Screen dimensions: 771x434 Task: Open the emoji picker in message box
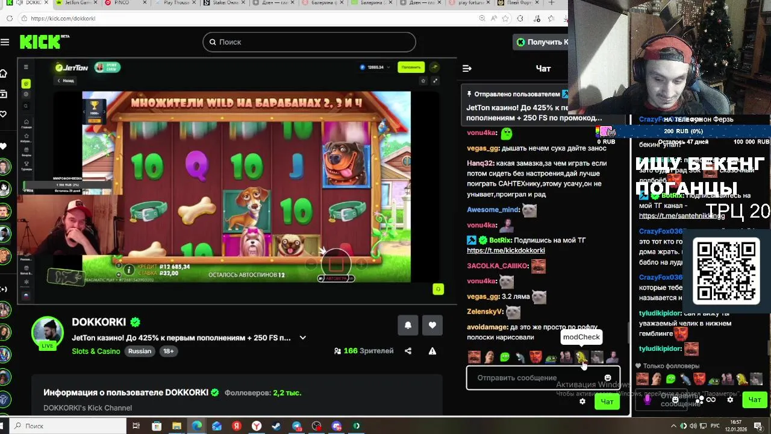pos(607,378)
